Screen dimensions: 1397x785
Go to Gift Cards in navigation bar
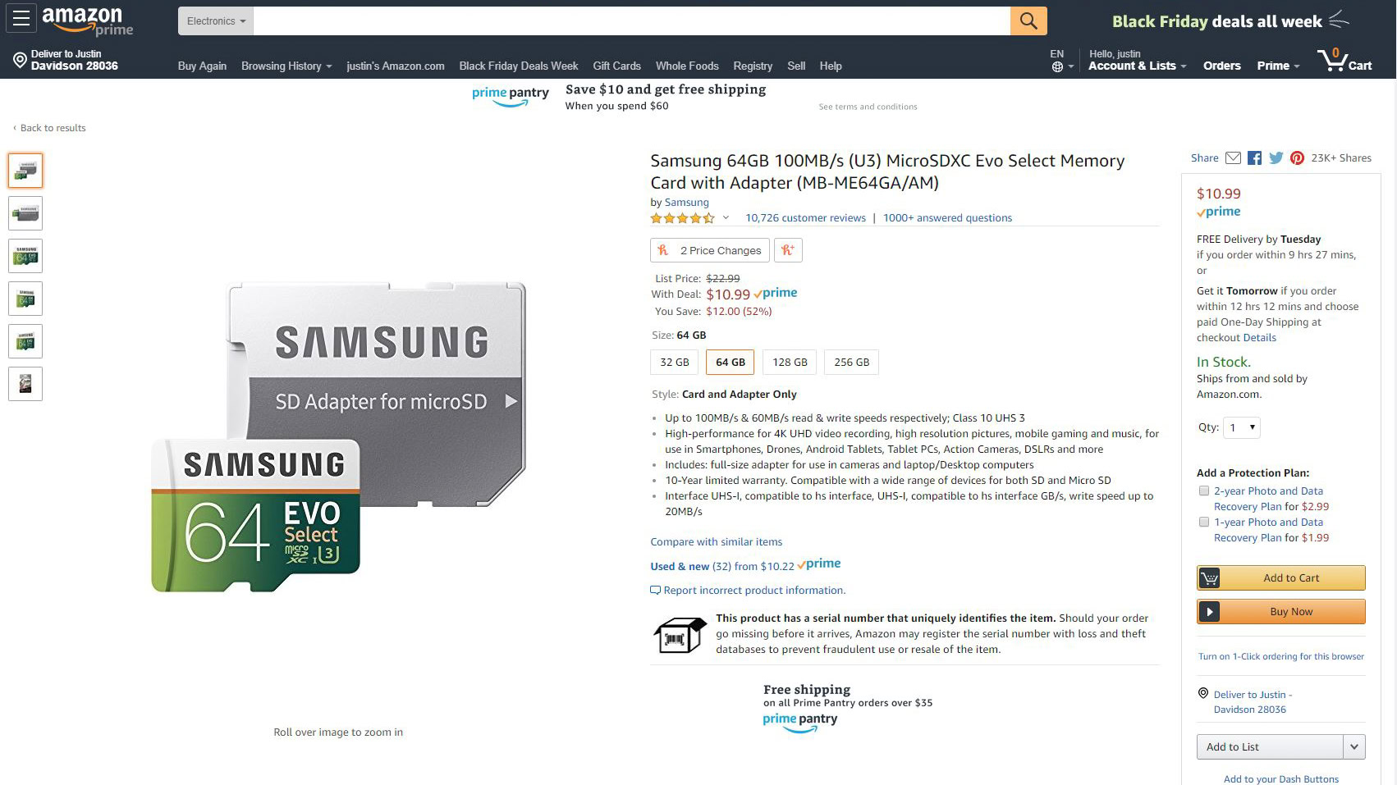click(616, 66)
